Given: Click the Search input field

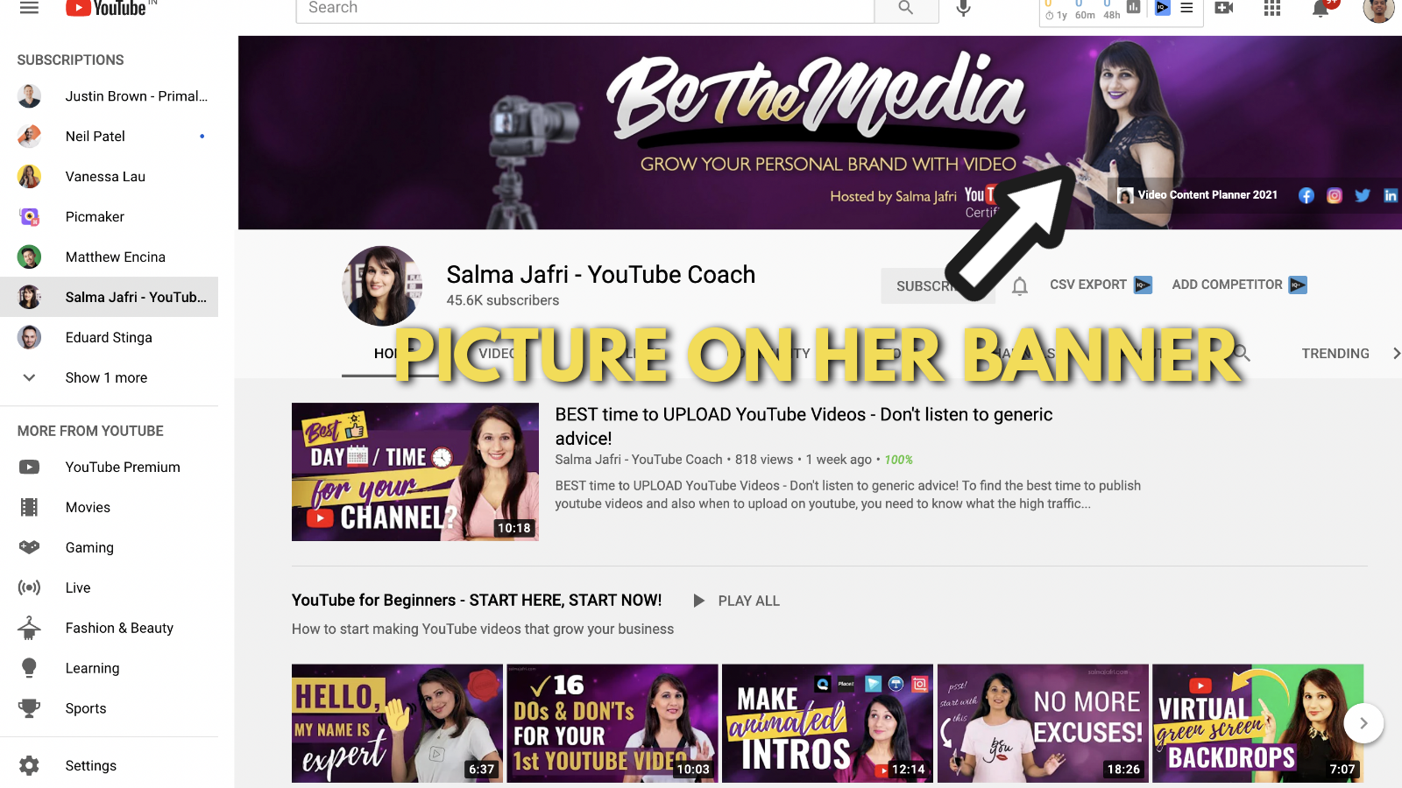Looking at the screenshot, I should (x=584, y=9).
